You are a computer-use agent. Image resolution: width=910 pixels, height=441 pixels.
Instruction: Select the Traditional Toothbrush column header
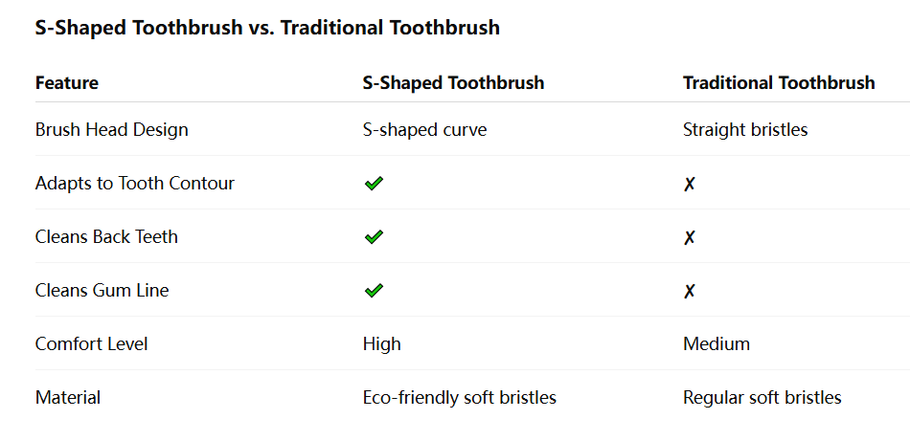tap(779, 82)
